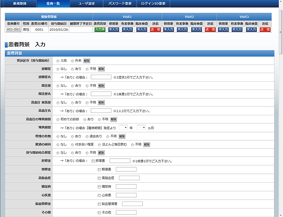Select あり radio for 過敏症
This screenshot has width=283, height=217.
click(73, 69)
